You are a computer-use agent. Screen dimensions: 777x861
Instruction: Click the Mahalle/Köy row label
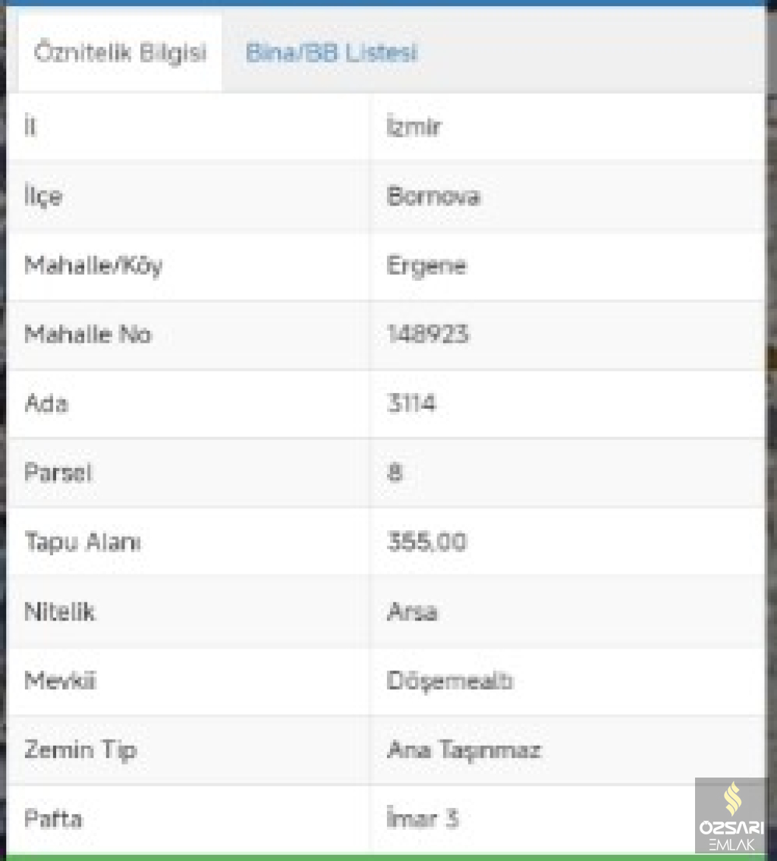93,266
